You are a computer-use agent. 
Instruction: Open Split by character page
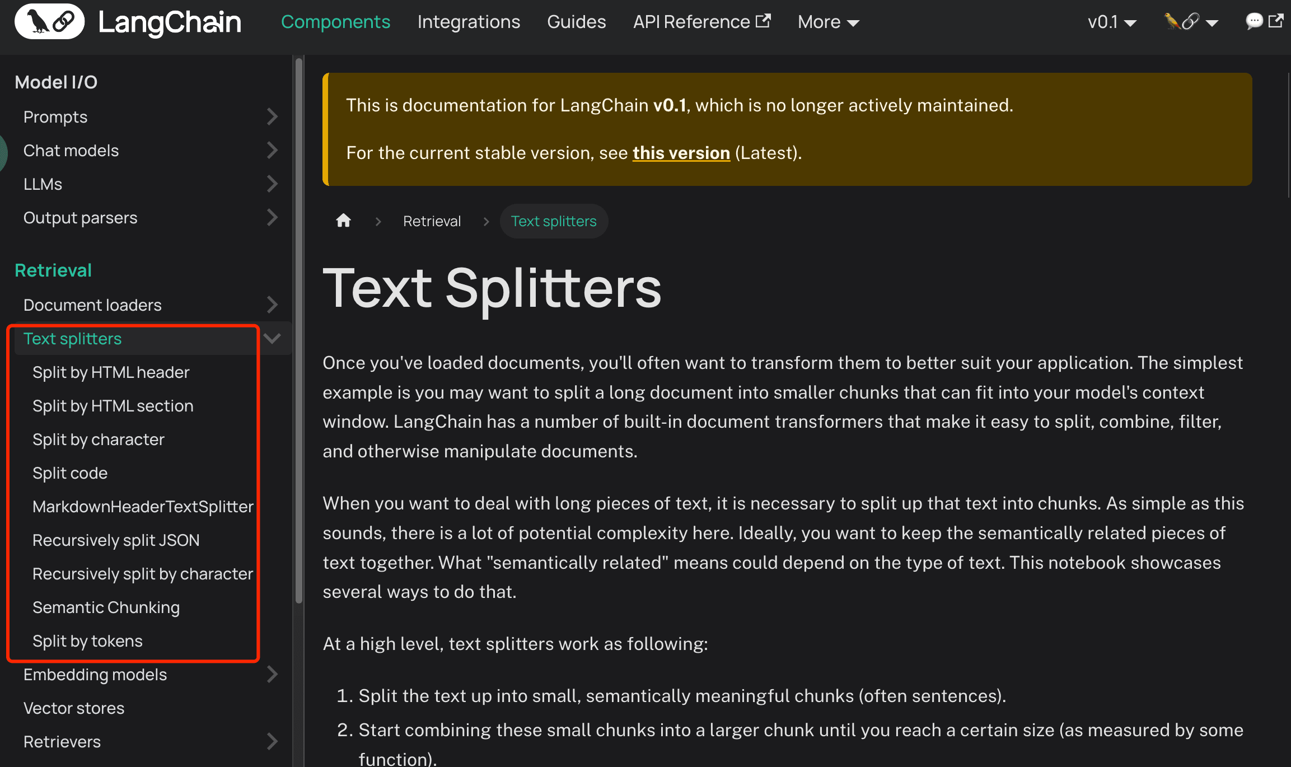click(x=99, y=439)
